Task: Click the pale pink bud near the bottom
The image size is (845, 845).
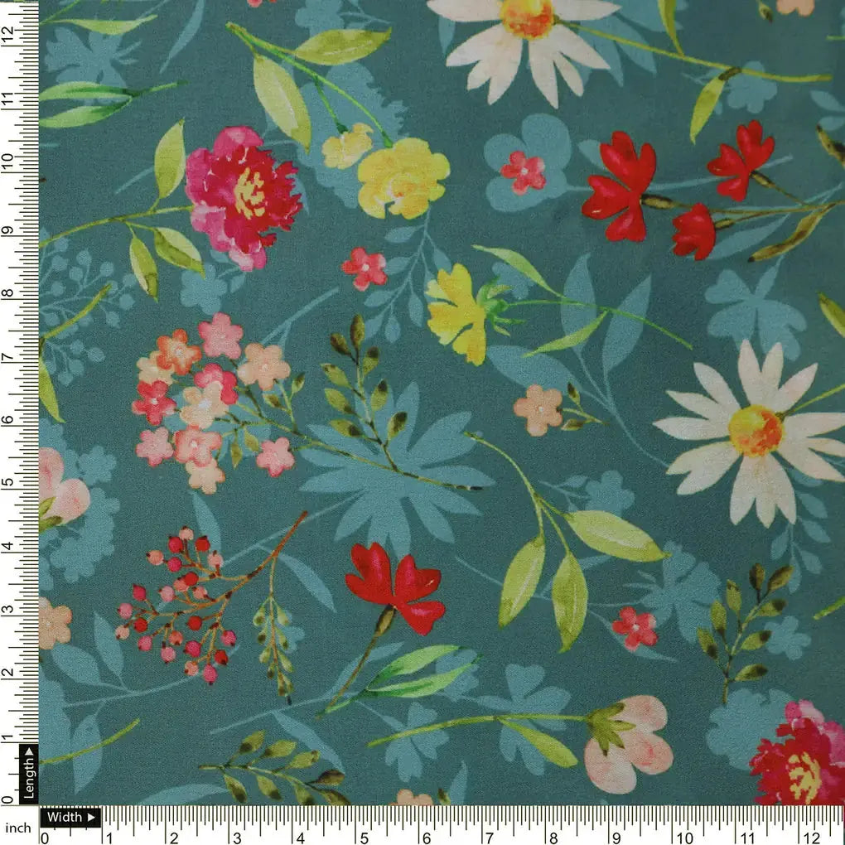Action: tap(628, 742)
